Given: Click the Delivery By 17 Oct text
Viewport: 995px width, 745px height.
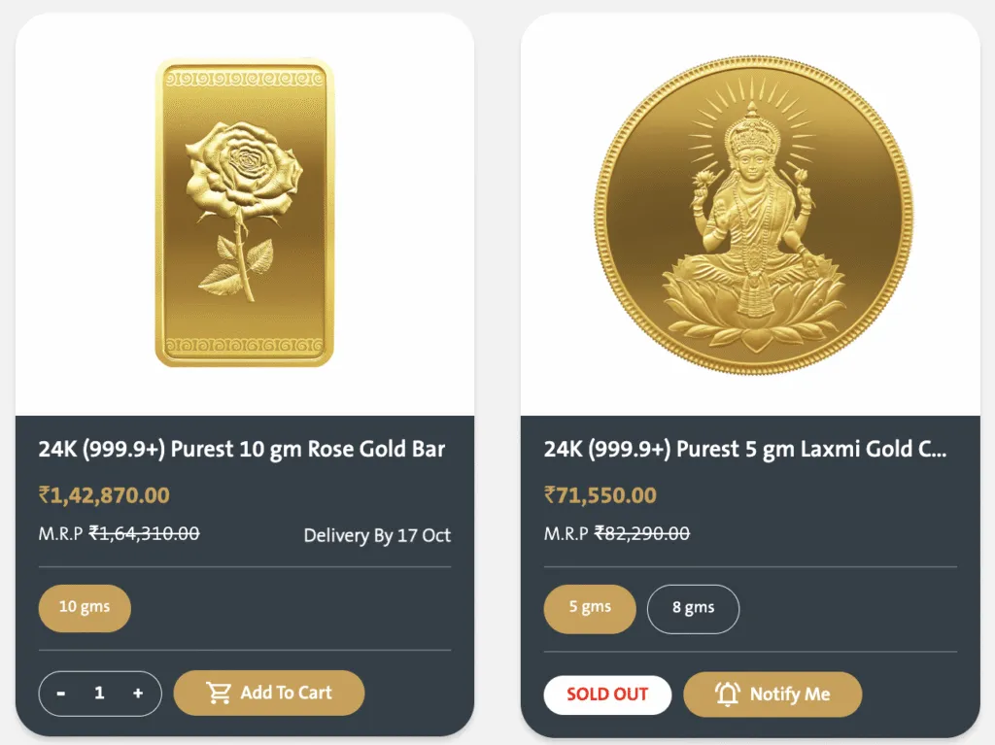Looking at the screenshot, I should point(377,535).
